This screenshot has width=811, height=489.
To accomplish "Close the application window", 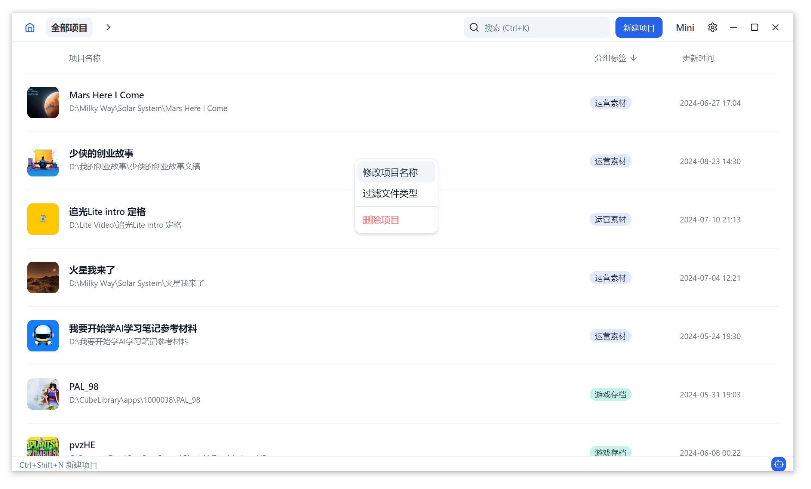I will (x=775, y=27).
